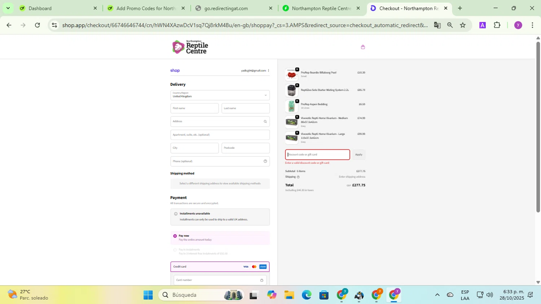Click the Phone (optional) field
Screen dimensions: 541x304
point(220,161)
